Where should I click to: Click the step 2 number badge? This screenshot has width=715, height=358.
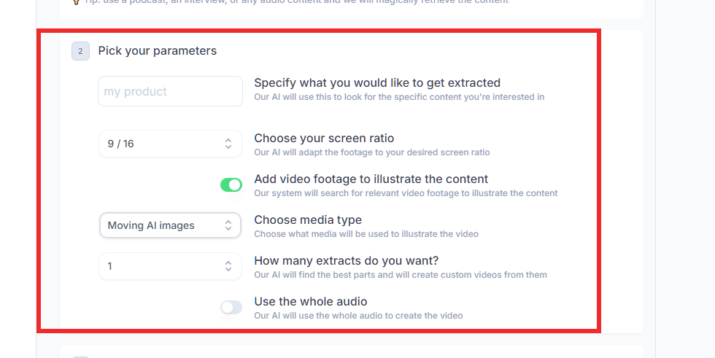pos(80,51)
